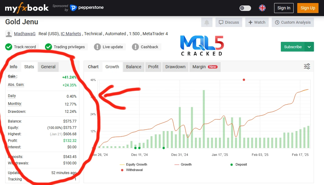Click the "$132.32" profit value
Screen dimensions: 324x185
tap(70, 141)
